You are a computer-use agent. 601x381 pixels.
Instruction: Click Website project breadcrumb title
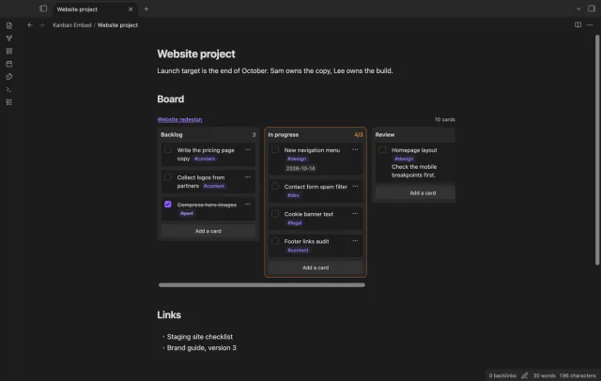click(x=117, y=25)
